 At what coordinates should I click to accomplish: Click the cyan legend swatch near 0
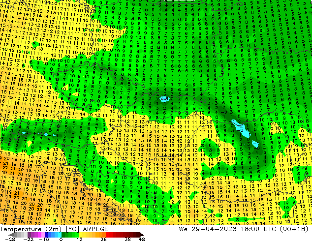pyautogui.click(x=60, y=235)
